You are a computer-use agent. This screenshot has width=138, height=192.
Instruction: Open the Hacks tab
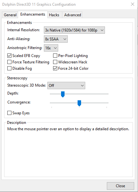point(54,15)
